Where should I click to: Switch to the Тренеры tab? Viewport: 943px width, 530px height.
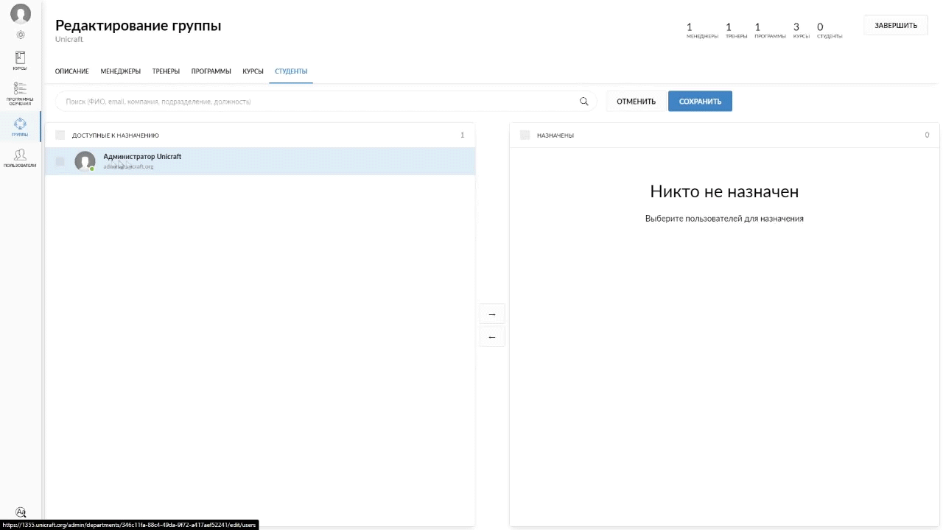point(166,71)
